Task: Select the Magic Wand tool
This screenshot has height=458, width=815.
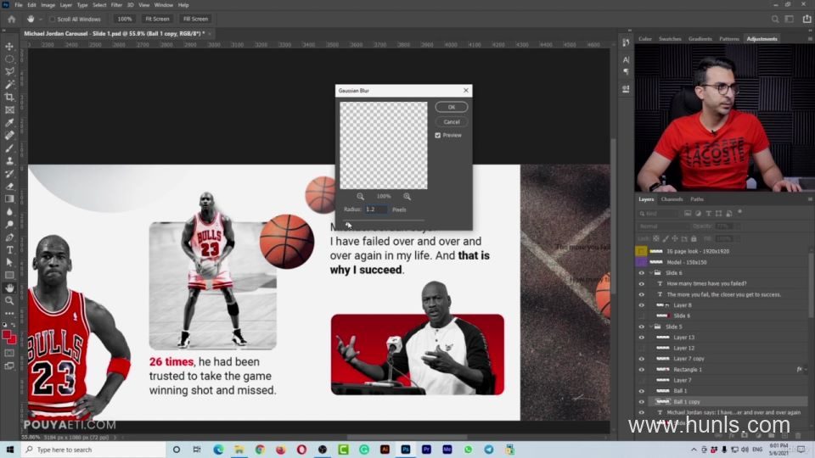Action: (9, 84)
